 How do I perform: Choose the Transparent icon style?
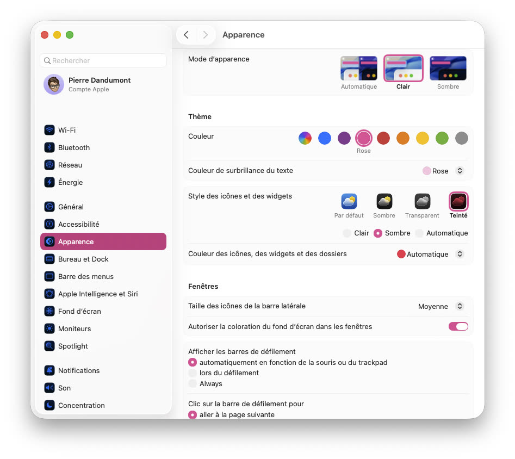click(x=422, y=201)
